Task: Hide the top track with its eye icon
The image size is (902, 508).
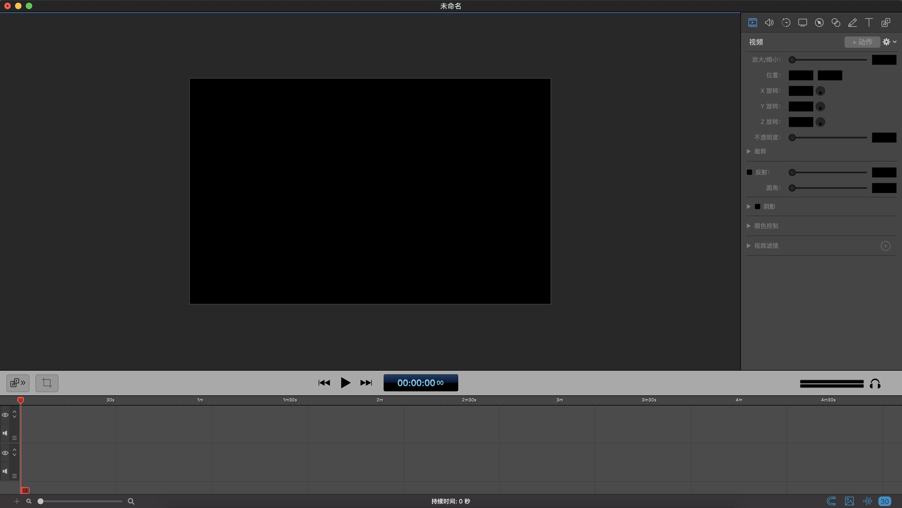Action: pos(5,415)
